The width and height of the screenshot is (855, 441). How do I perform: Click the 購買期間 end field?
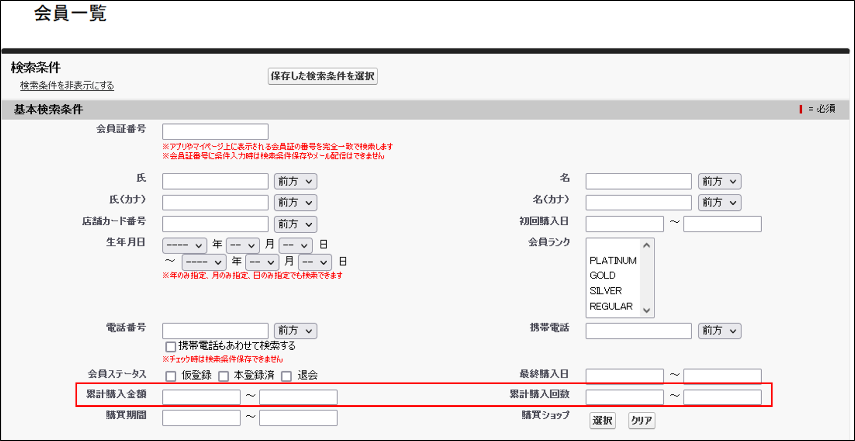[x=298, y=418]
